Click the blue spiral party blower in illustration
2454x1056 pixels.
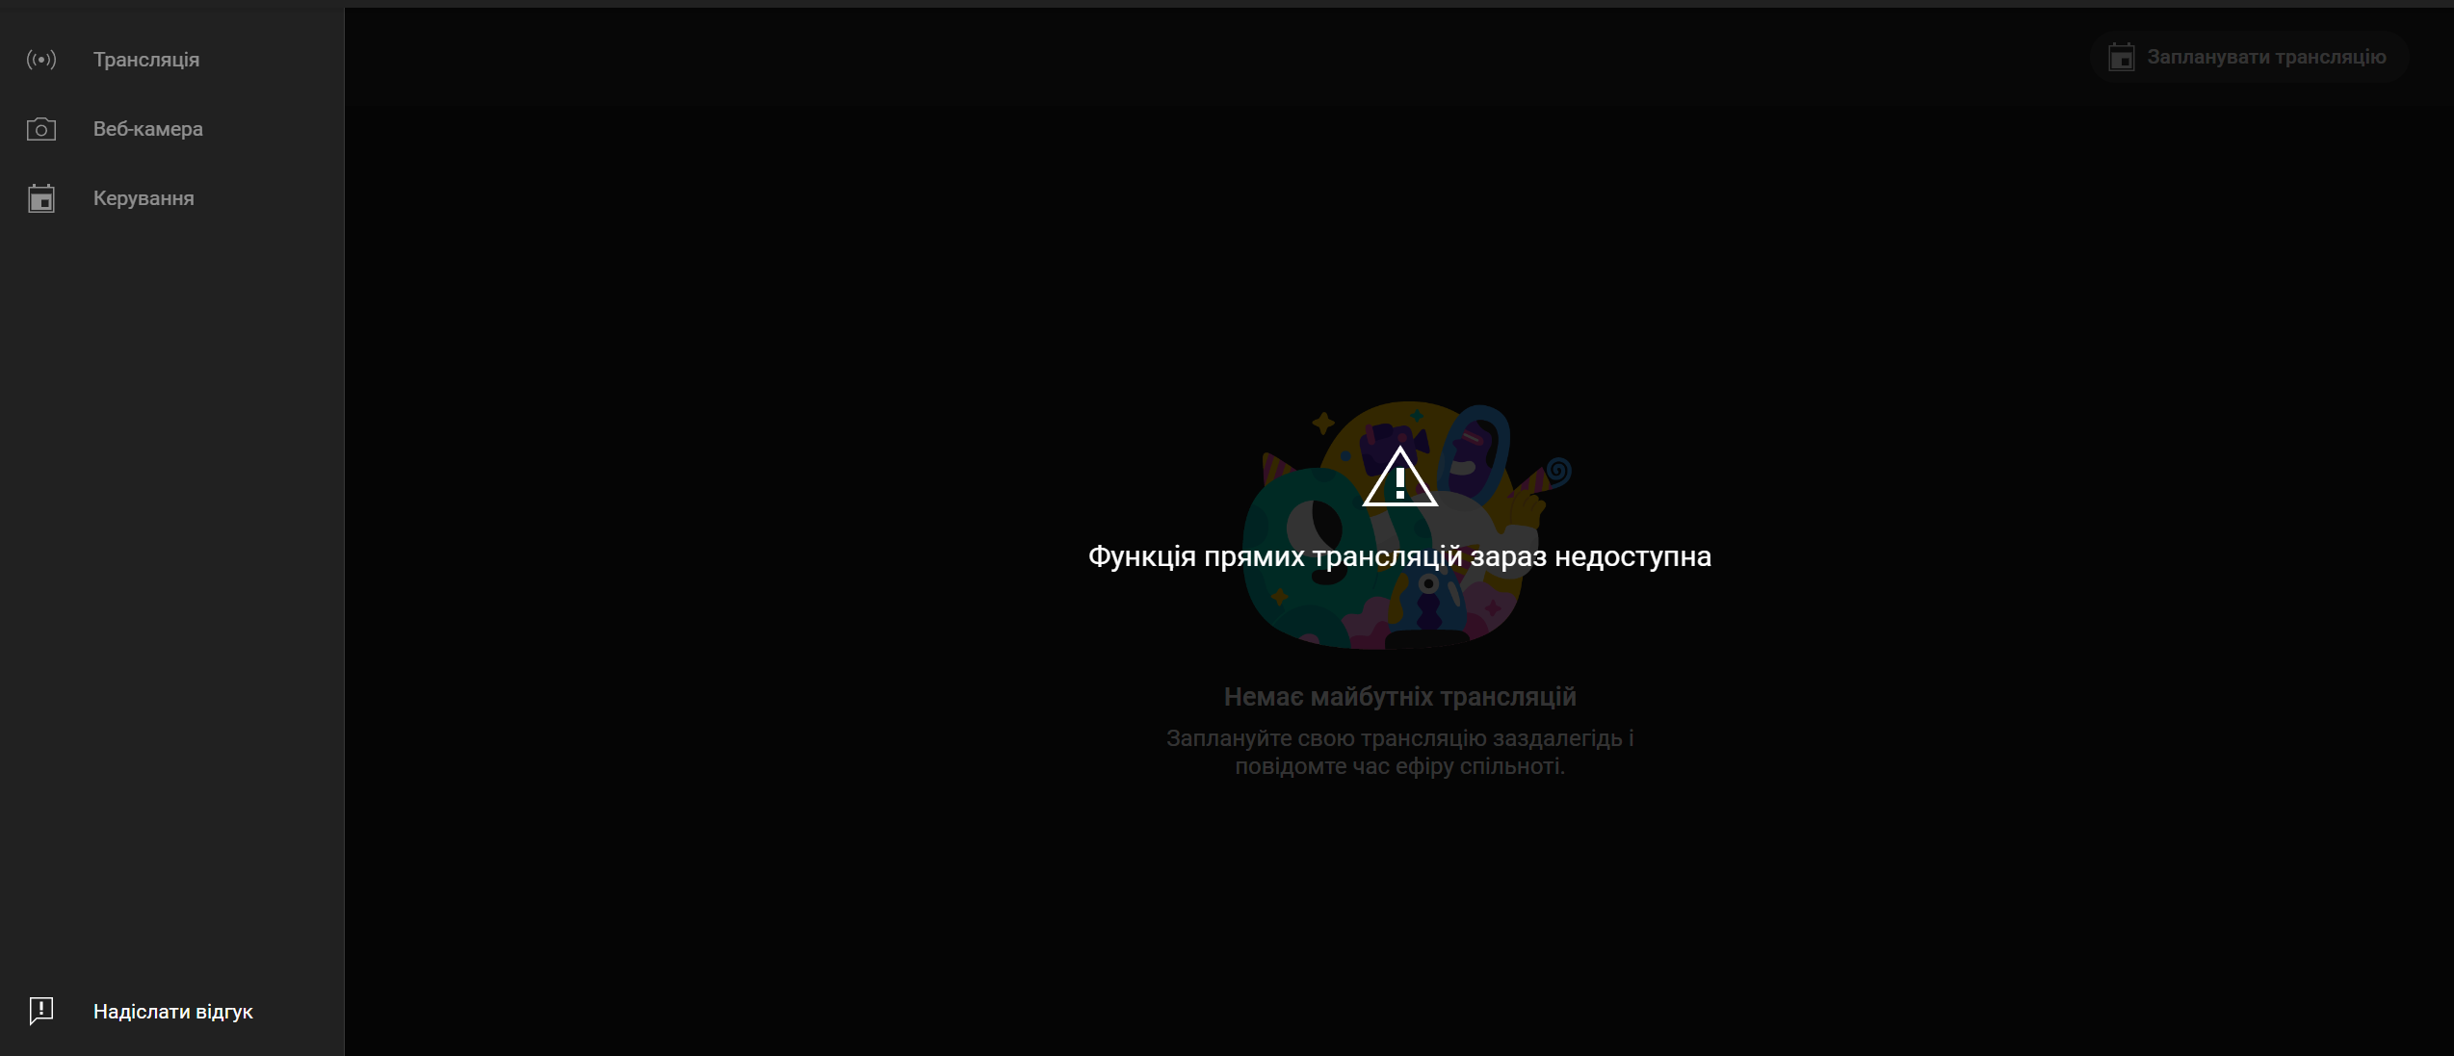tap(1557, 472)
